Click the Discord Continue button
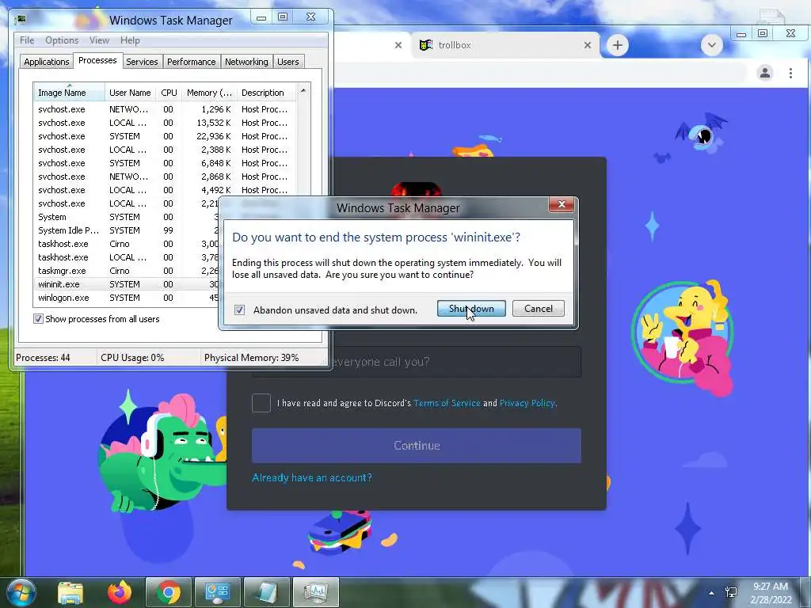 tap(417, 446)
